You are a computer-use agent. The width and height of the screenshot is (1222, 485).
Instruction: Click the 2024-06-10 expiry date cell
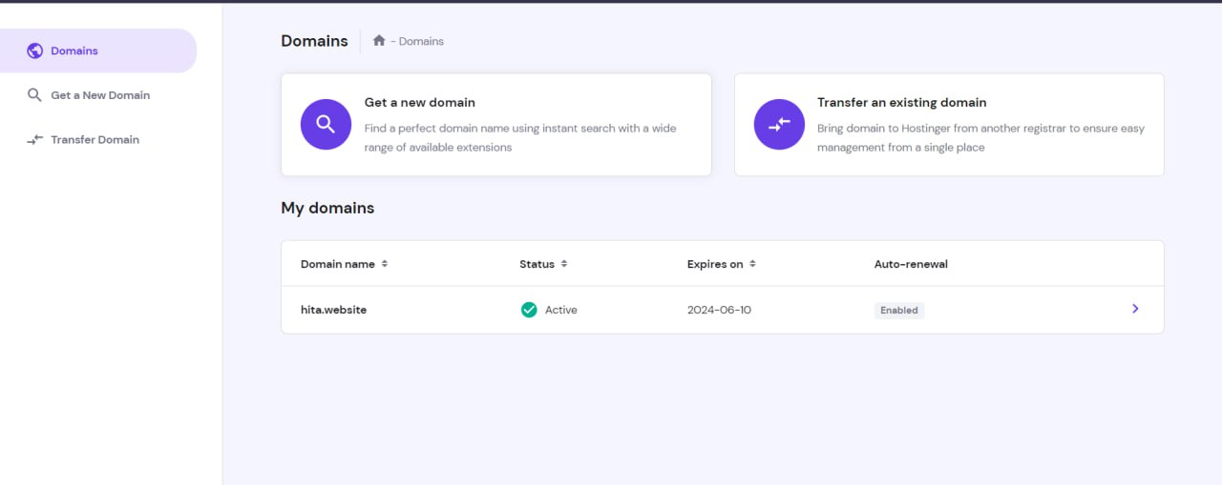[719, 310]
